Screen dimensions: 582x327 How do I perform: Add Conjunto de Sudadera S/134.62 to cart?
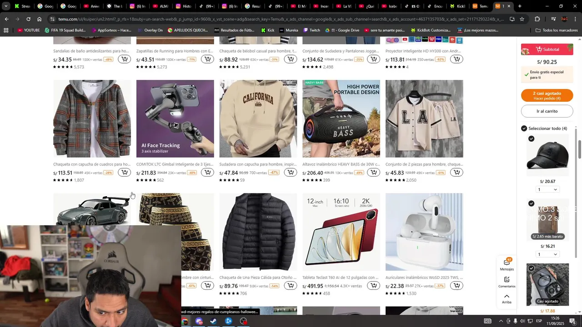tap(374, 59)
